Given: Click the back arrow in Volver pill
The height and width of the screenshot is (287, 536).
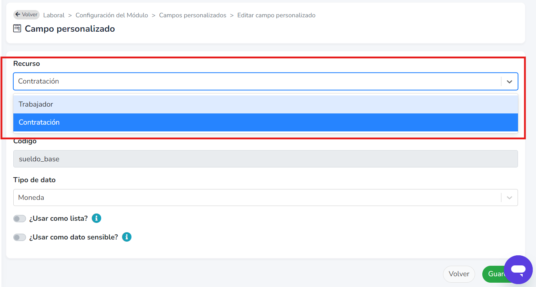Looking at the screenshot, I should (x=18, y=14).
